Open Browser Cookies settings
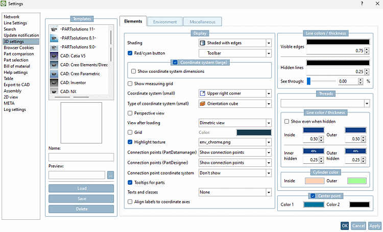The height and width of the screenshot is (232, 383). 19,48
